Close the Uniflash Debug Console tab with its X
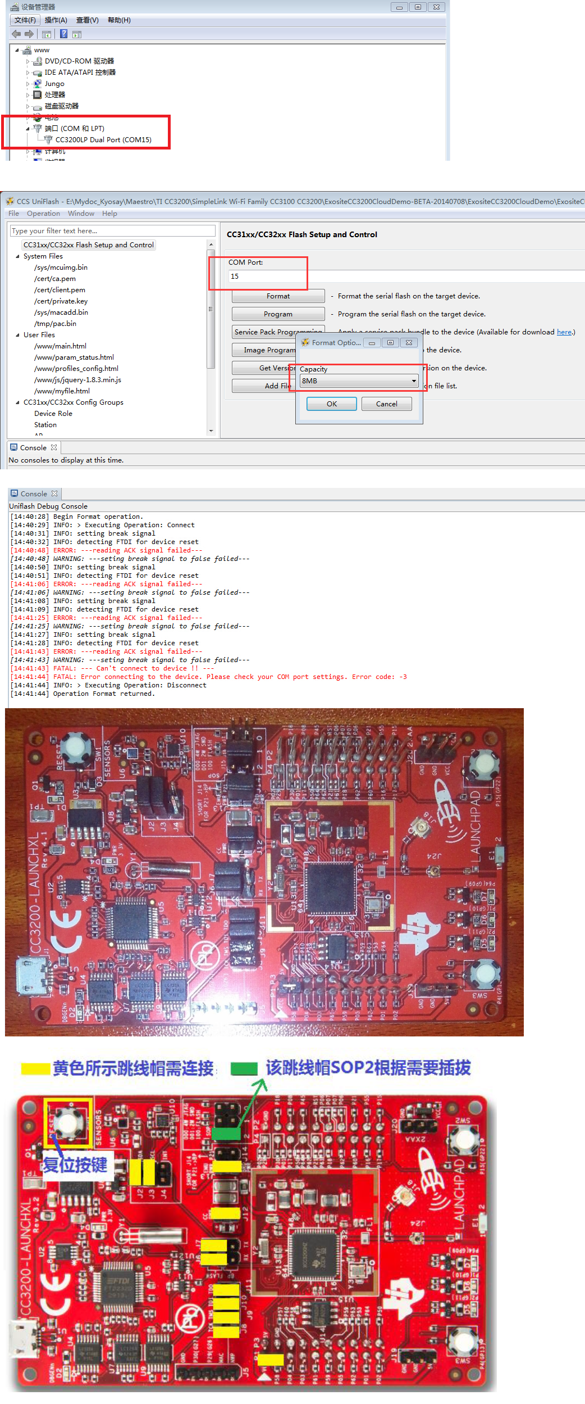This screenshot has height=1404, width=585. (54, 493)
